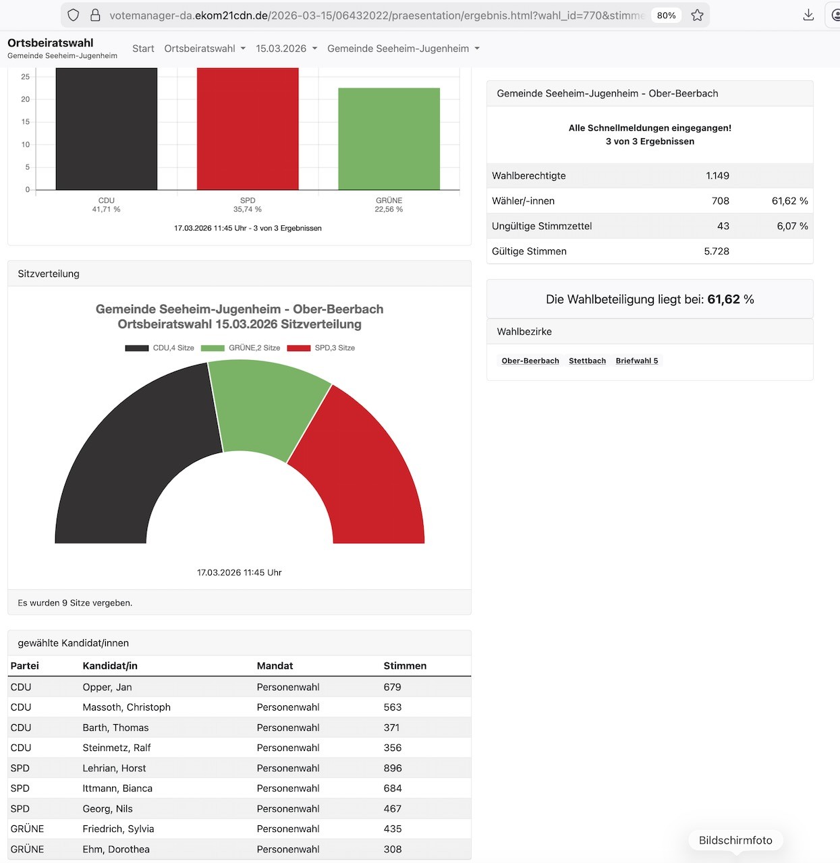Open the 15.03.2026 date dropdown
Viewport: 840px width, 863px height.
click(x=286, y=49)
